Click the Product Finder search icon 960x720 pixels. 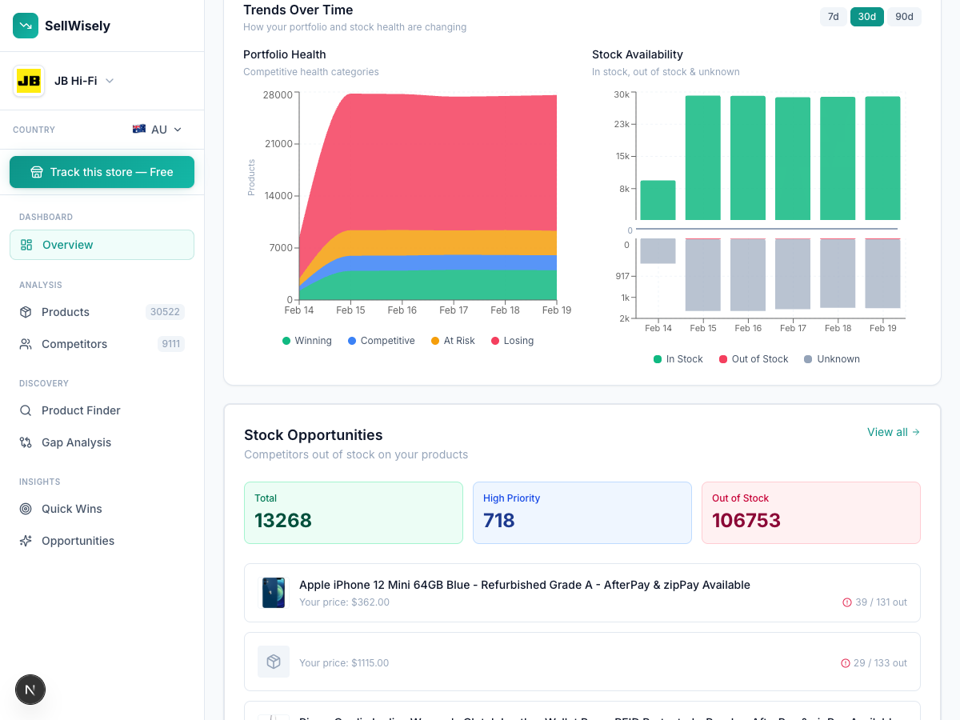(26, 410)
